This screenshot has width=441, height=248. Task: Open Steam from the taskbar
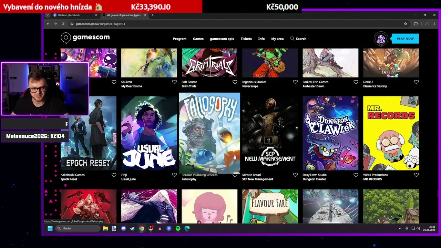[x=132, y=228]
